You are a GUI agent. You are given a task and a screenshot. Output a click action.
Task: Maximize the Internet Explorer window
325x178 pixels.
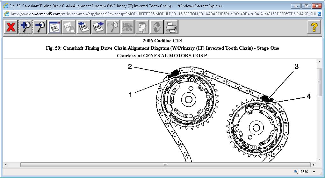(x=306, y=6)
